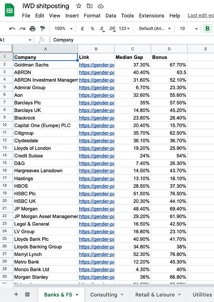Increase decimal places
This screenshot has width=214, height=302.
coord(112,29)
